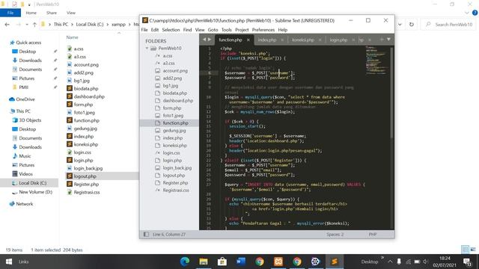This screenshot has width=479, height=269.
Task: Switch to login.php tab
Action: (338, 40)
